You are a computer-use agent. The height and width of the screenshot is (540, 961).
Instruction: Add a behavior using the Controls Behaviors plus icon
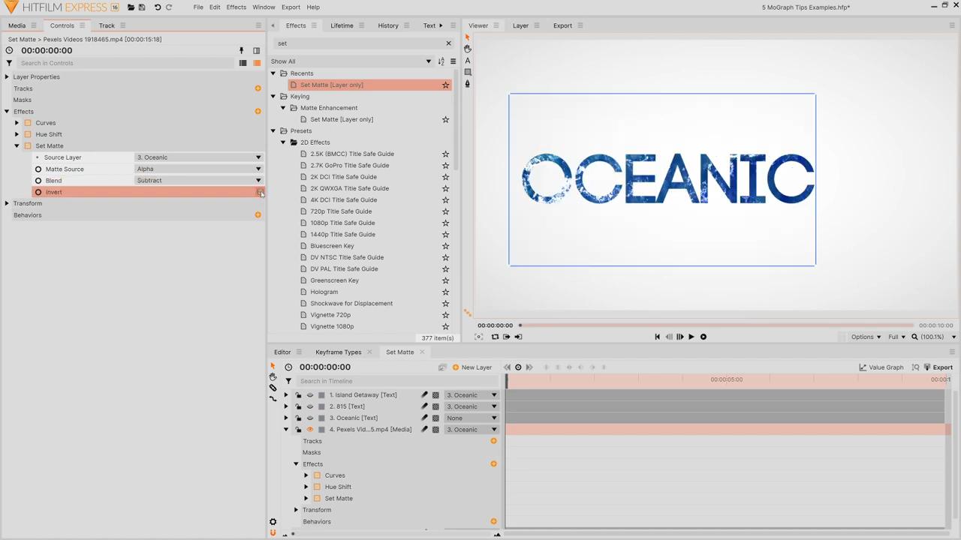tap(258, 215)
